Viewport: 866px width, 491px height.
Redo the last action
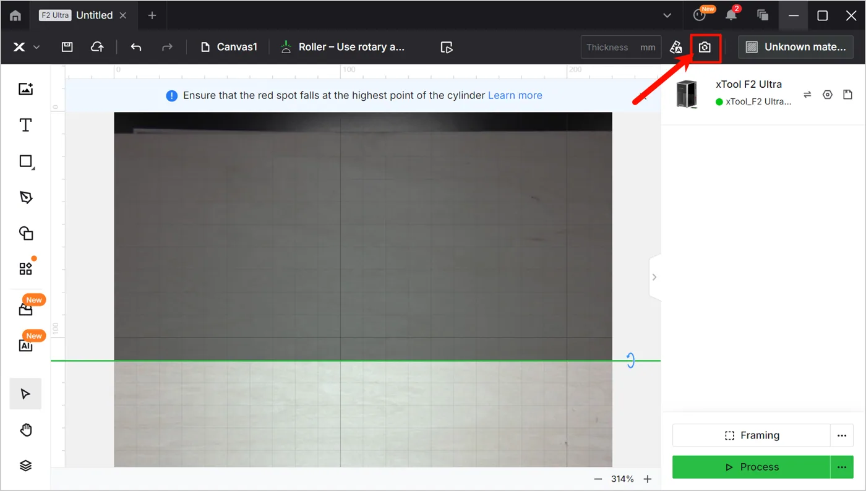pos(167,47)
